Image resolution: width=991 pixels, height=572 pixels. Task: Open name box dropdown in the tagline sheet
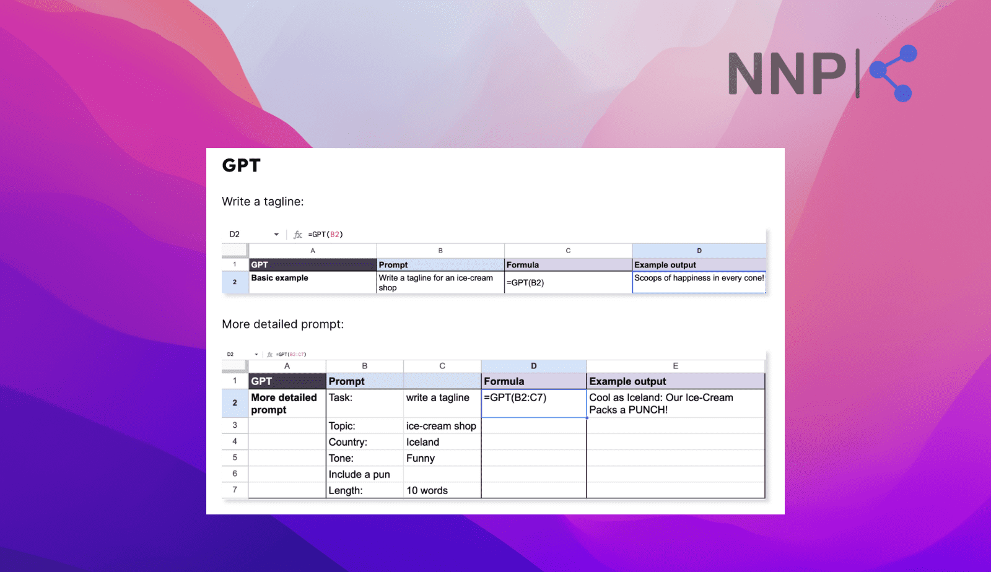coord(276,235)
